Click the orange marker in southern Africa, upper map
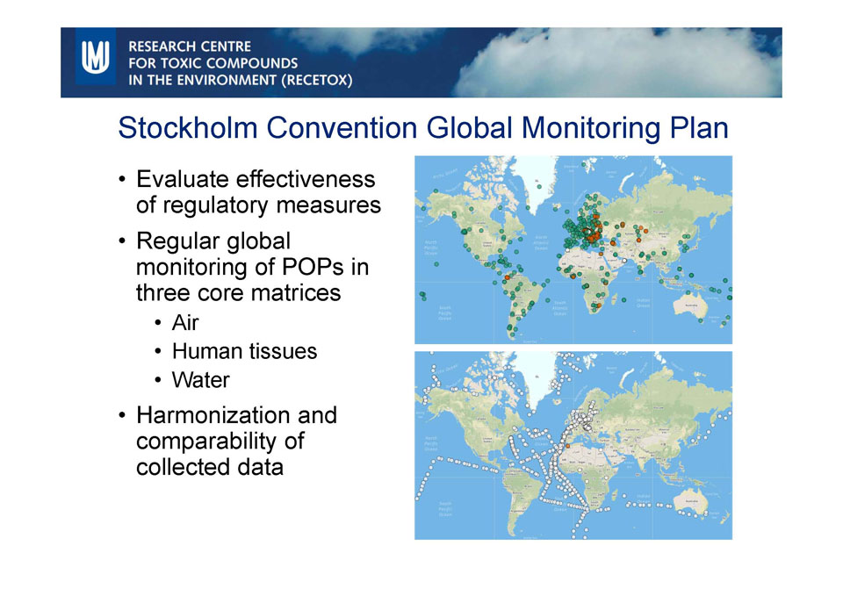Viewport: 843px width, 596px height. click(598, 305)
